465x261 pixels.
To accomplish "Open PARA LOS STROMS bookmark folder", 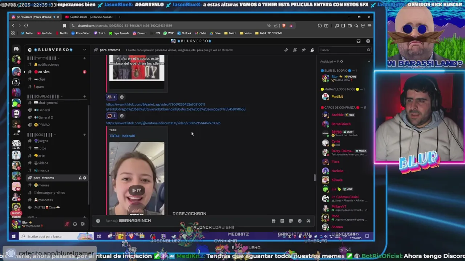I will pyautogui.click(x=268, y=33).
